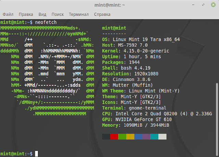Click the DE value 'Cinnamon 3.8.6'
The height and width of the screenshot is (157, 219).
tap(131, 79)
